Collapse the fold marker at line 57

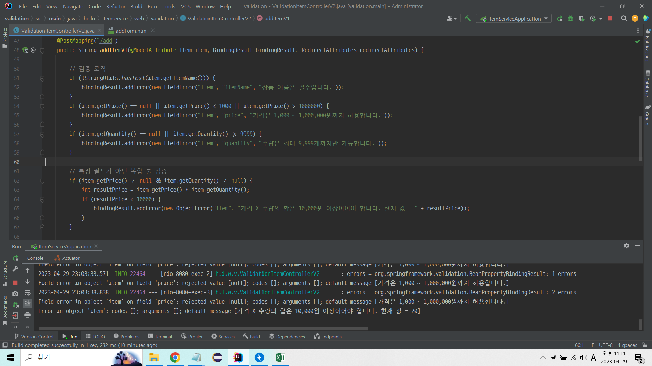click(x=42, y=134)
